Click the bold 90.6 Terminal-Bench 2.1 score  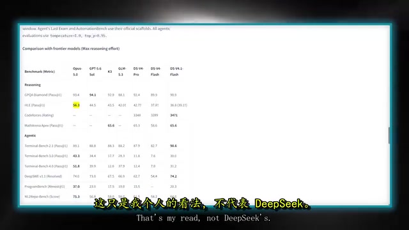173,146
